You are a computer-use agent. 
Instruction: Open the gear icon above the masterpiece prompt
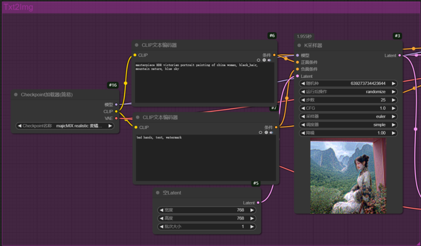click(x=264, y=60)
